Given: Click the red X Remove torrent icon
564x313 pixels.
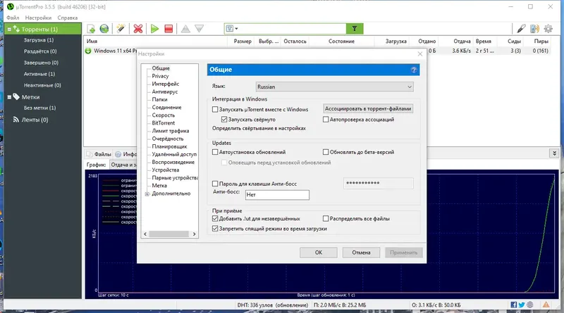Looking at the screenshot, I should pyautogui.click(x=137, y=29).
